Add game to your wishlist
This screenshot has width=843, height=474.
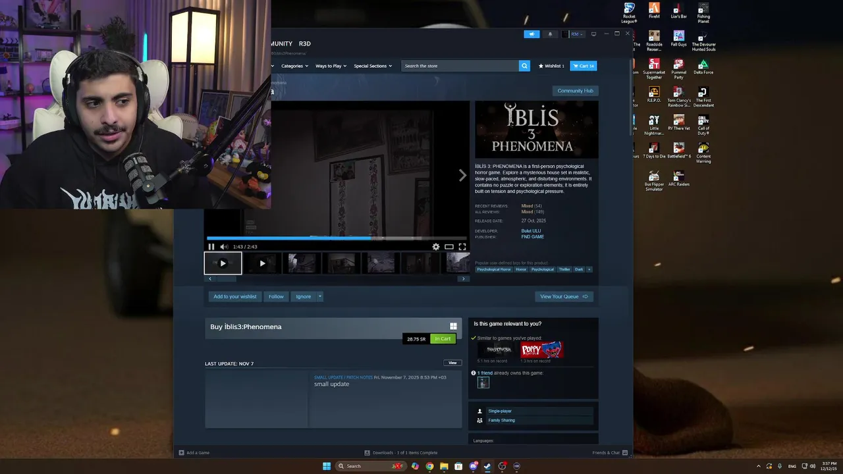[x=235, y=296]
